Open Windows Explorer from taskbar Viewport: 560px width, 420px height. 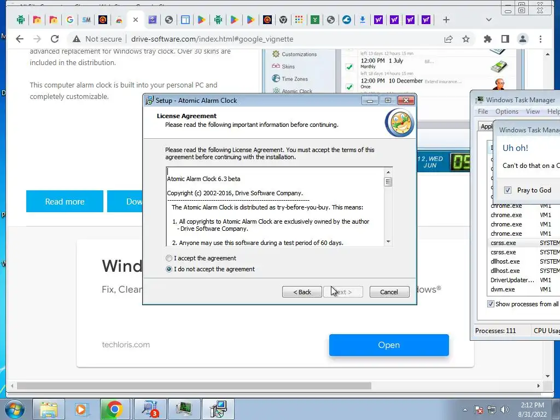coord(49,409)
